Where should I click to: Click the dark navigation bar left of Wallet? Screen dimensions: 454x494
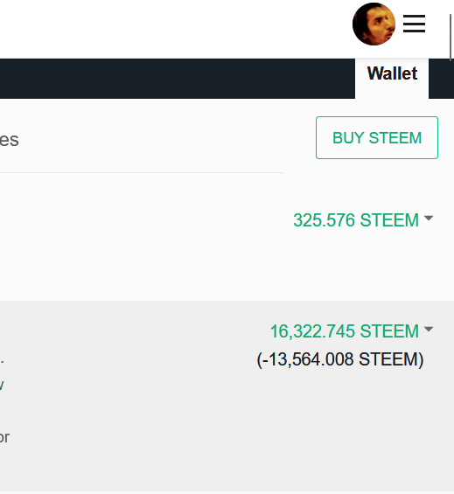click(x=178, y=79)
